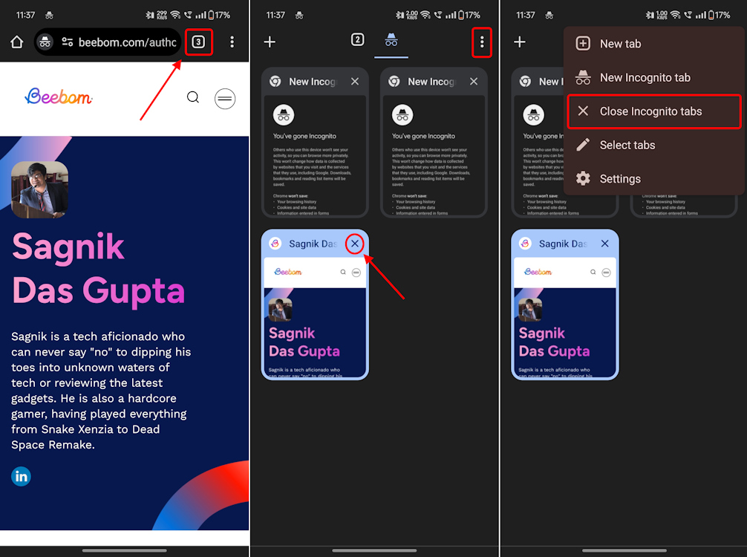Choose New Incognito tab from menu

point(653,77)
